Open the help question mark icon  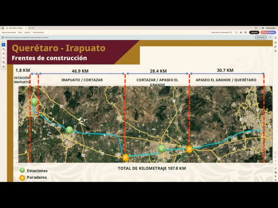(256, 28)
